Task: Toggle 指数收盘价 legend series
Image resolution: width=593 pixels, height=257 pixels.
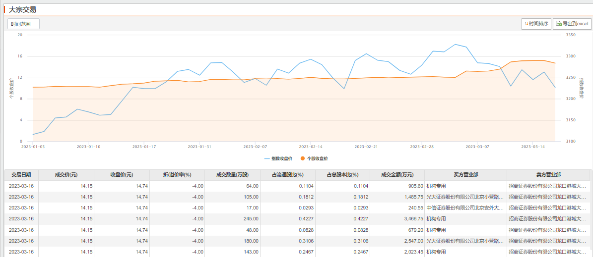Action: click(278, 158)
